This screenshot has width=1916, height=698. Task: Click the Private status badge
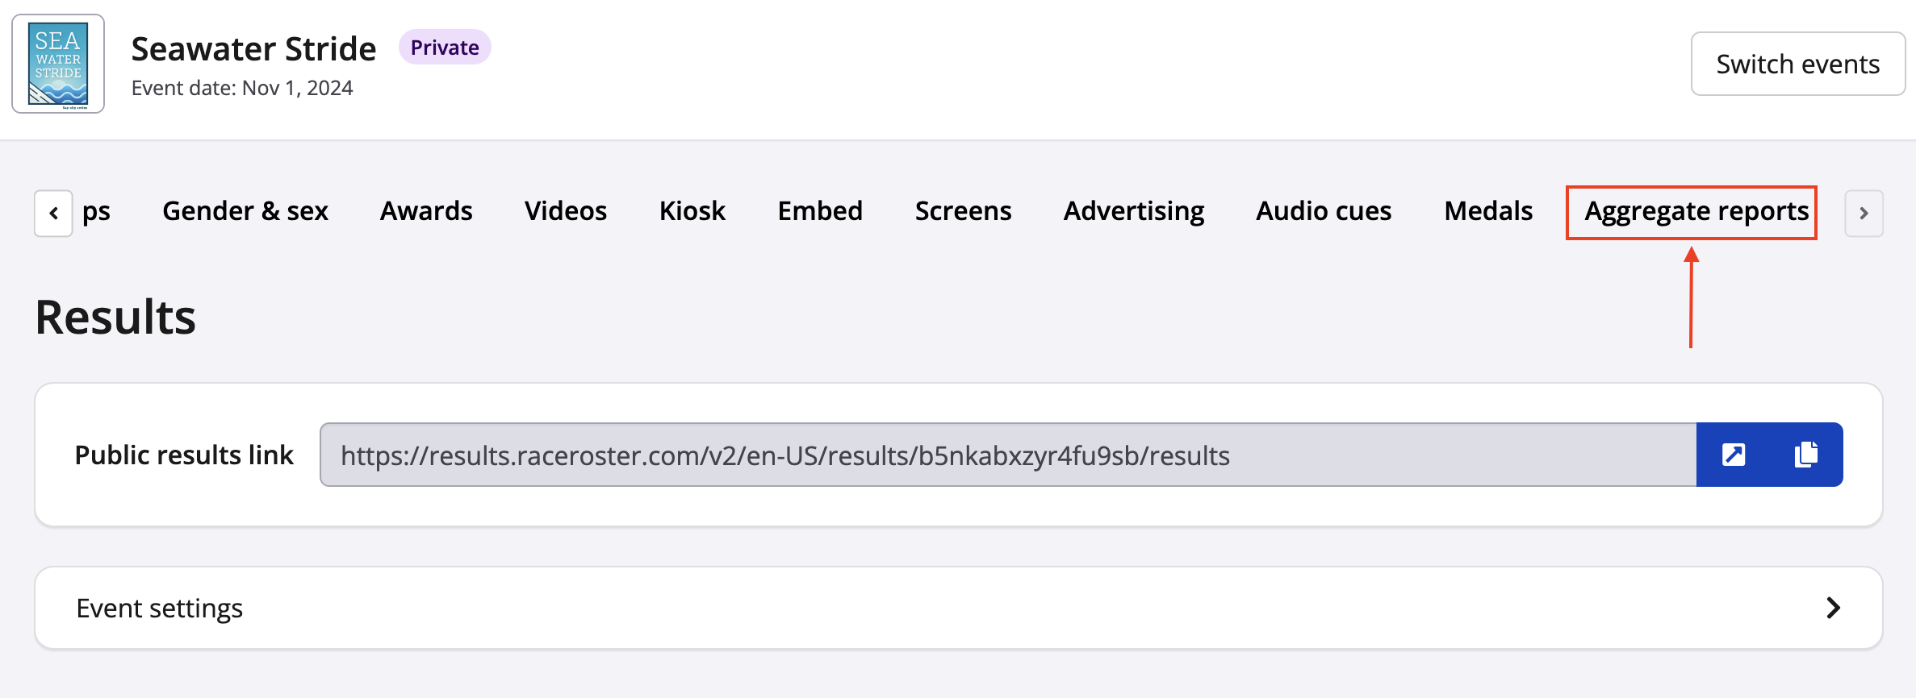(x=445, y=48)
